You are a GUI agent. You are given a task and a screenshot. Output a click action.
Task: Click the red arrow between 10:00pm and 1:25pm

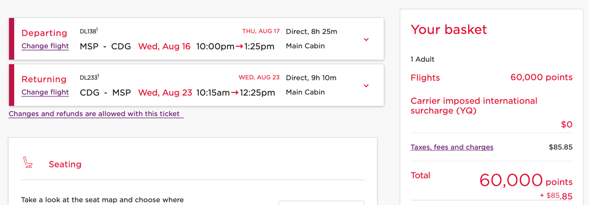pos(239,47)
